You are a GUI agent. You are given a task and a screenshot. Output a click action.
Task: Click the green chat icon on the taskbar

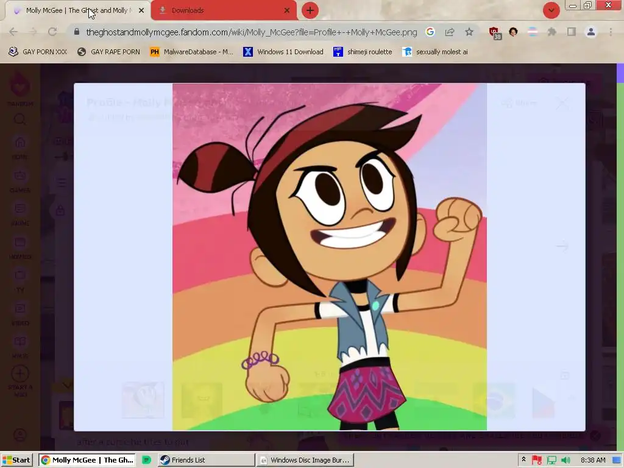coord(146,460)
